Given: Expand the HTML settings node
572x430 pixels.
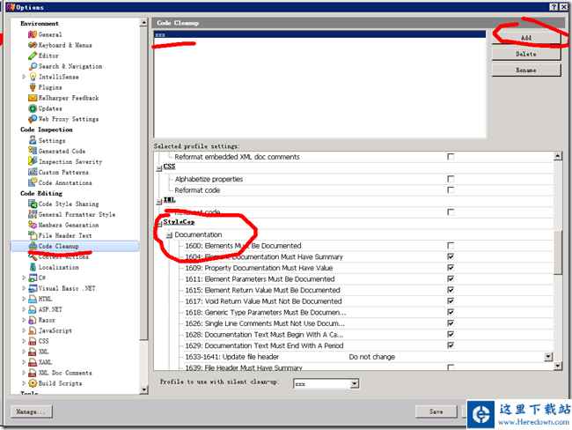Looking at the screenshot, I should click(x=24, y=299).
